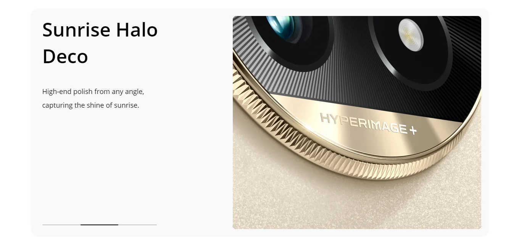Viewport: 519px width, 250px height.
Task: Click the HYPERIMAGE+ engraved logo
Action: pyautogui.click(x=368, y=123)
